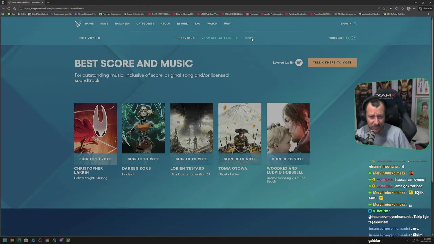This screenshot has height=244, width=434.
Task: Open a new browser tab
Action: [x=48, y=2]
